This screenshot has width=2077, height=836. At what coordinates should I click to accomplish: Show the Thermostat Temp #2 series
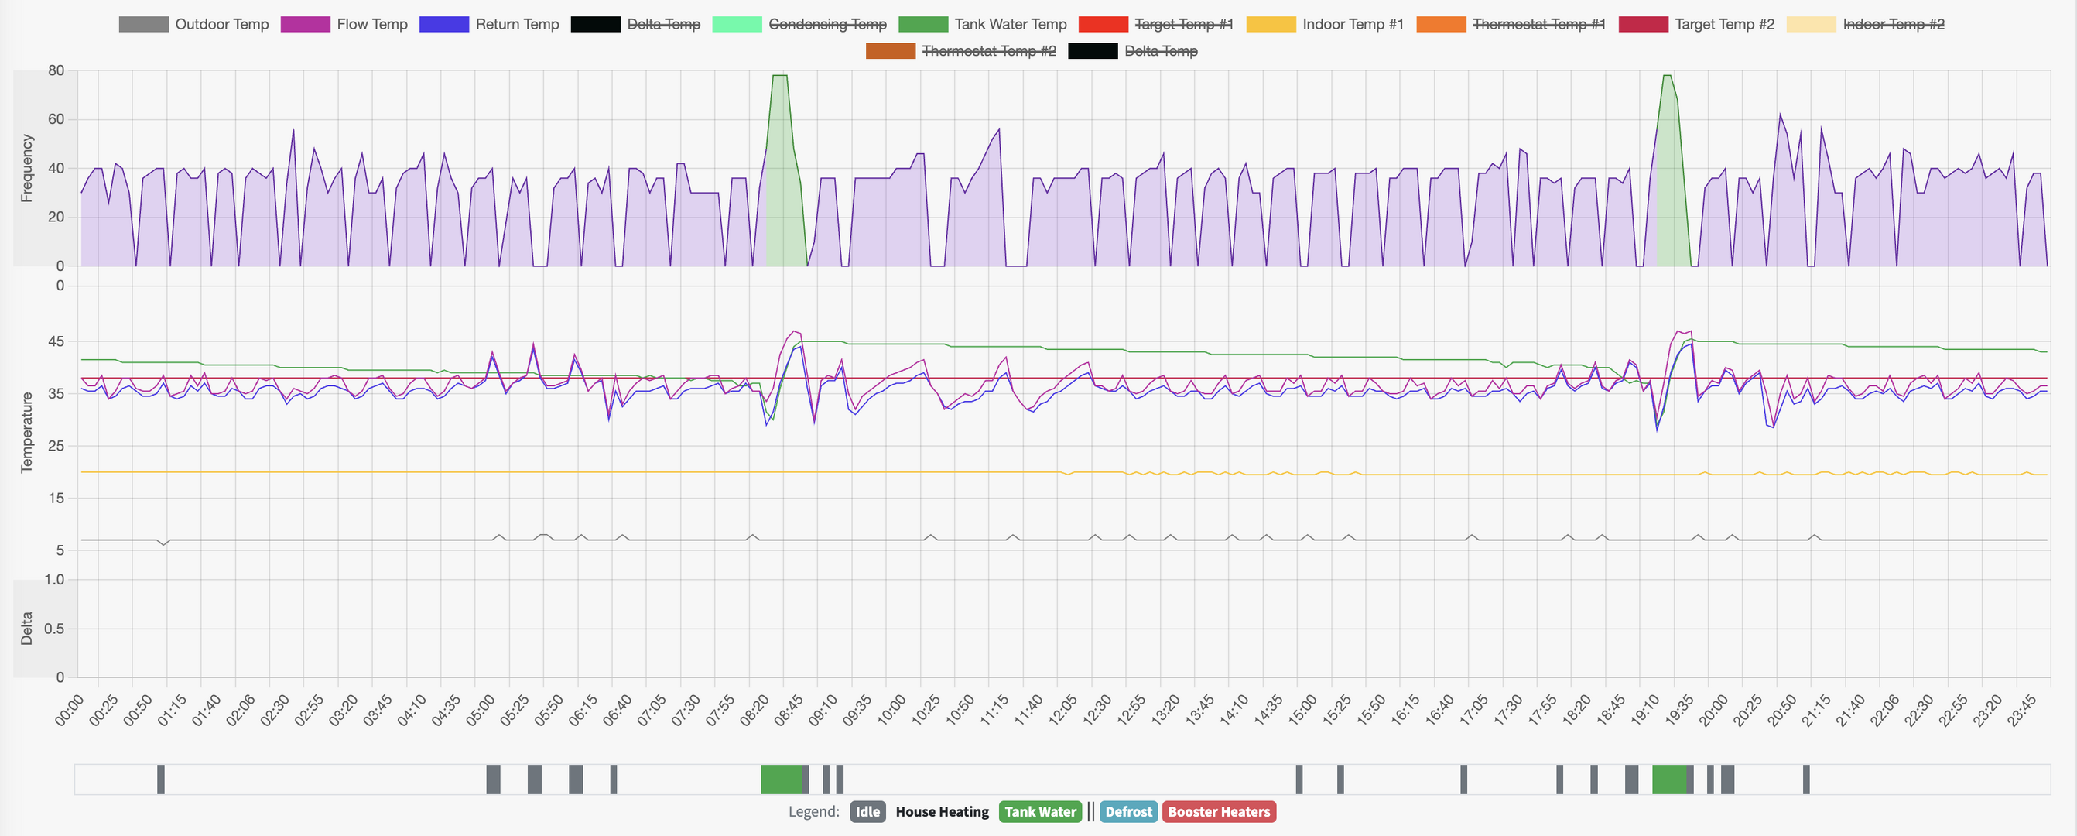[987, 51]
